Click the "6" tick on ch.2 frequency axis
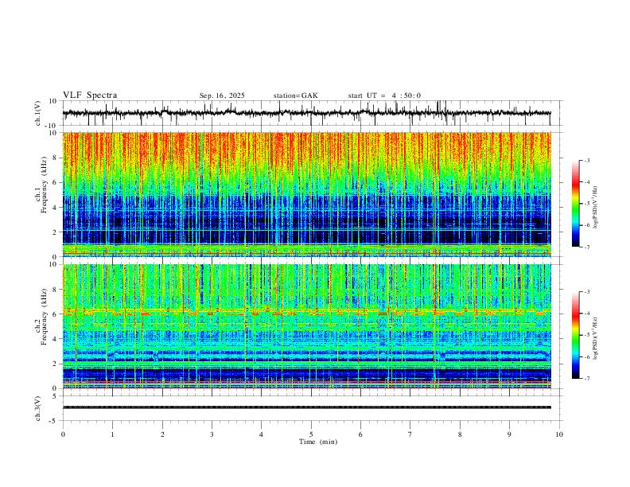The width and height of the screenshot is (630, 487). [x=55, y=314]
